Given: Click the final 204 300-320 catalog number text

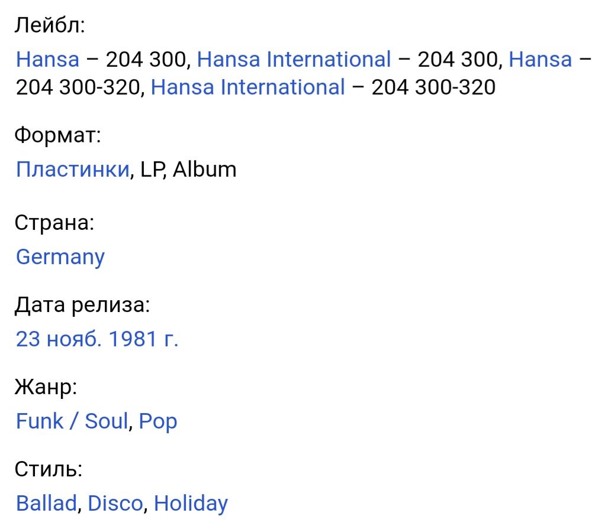Looking at the screenshot, I should tap(433, 87).
